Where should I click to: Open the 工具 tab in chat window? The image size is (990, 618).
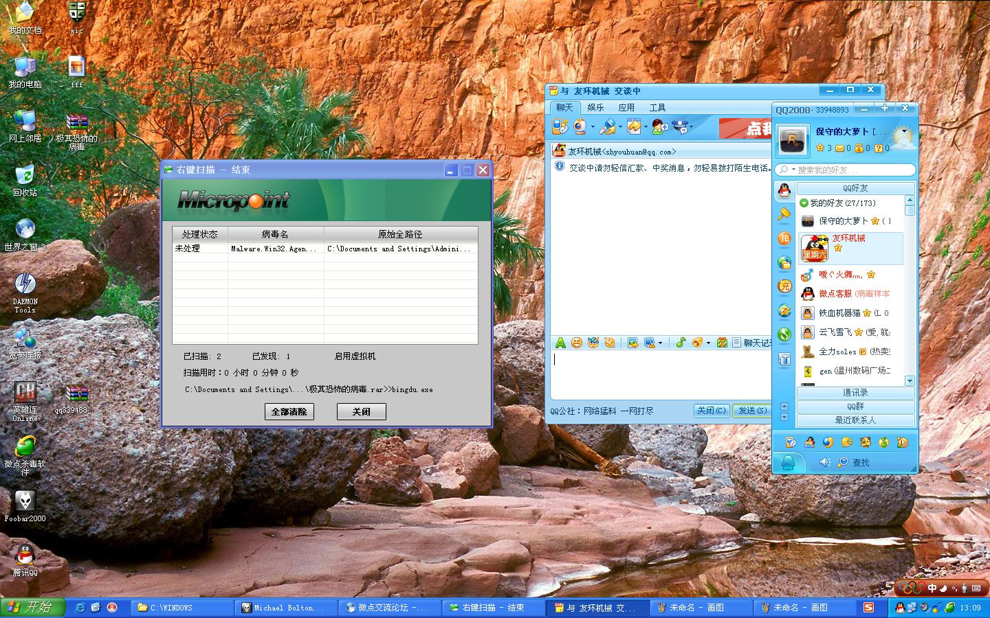click(657, 107)
